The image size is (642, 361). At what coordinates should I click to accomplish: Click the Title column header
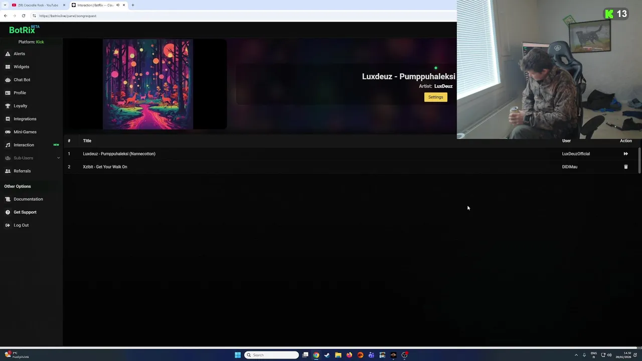tap(87, 141)
